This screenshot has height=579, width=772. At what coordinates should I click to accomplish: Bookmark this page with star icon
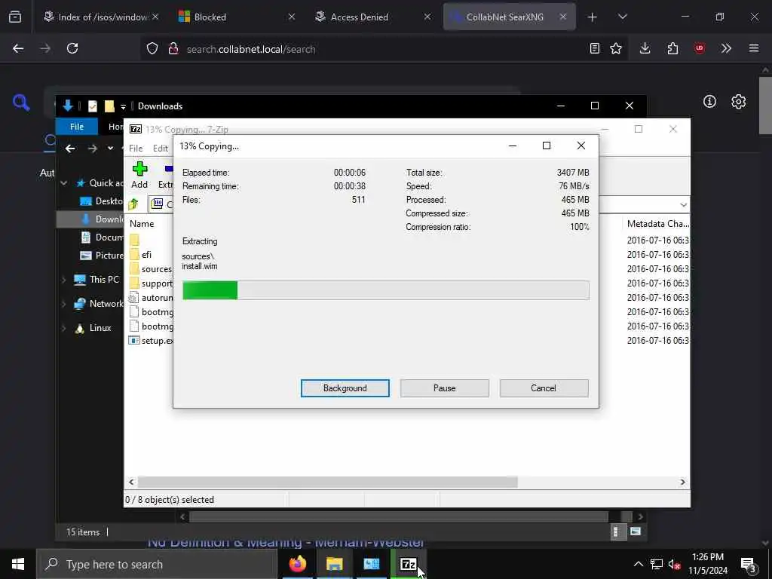(616, 48)
